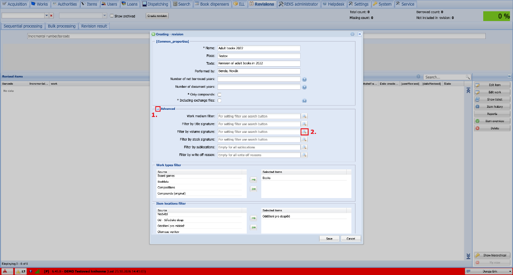Screen dimensions: 513x275
Task: Click help icon in Creating revision title bar
Action: pyautogui.click(x=352, y=34)
